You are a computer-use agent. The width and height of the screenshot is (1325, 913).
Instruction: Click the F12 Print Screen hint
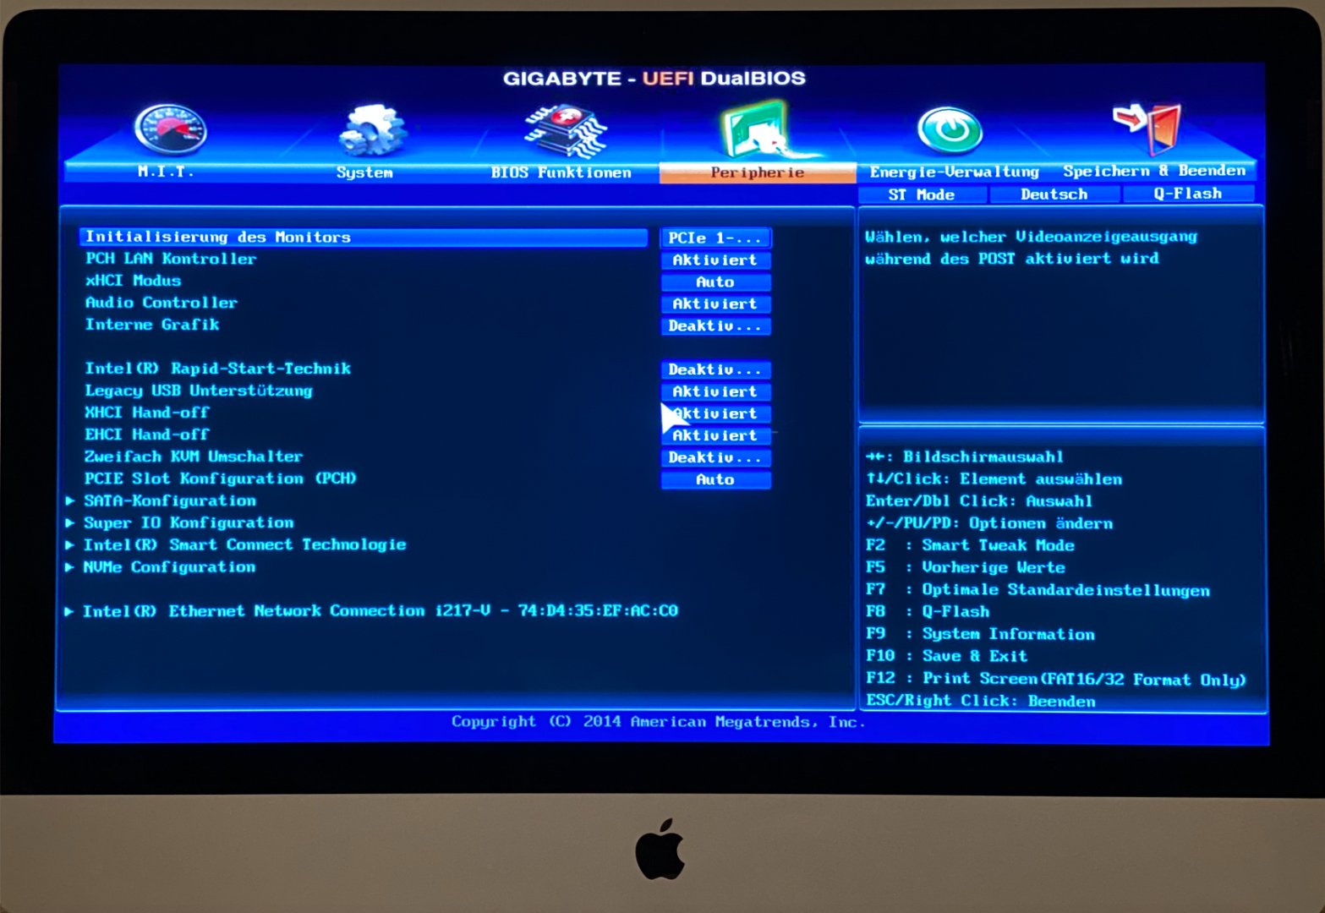[1056, 679]
